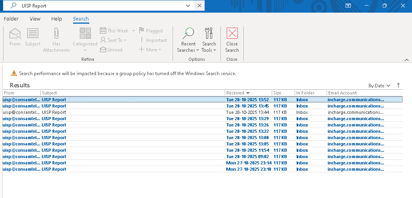Expand the This Week dropdown
The height and width of the screenshot is (198, 412).
[x=134, y=31]
